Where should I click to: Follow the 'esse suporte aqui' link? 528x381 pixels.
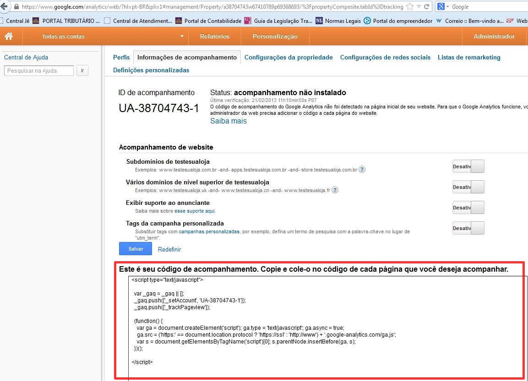tap(195, 211)
